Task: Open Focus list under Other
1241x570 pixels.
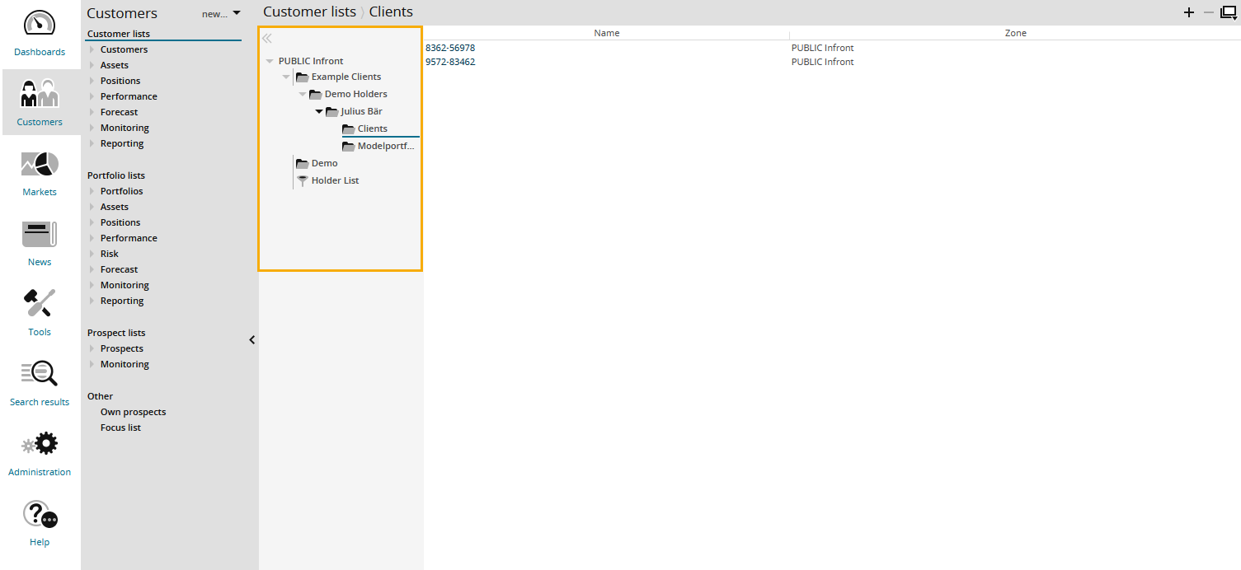Action: 120,427
